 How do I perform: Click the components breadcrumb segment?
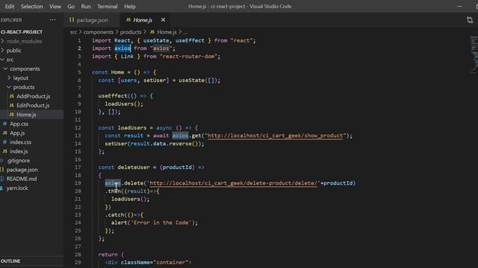(x=98, y=32)
